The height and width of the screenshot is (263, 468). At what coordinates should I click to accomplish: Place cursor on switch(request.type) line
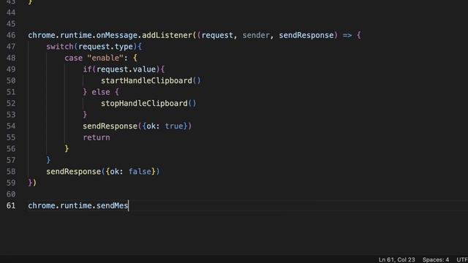click(x=94, y=47)
